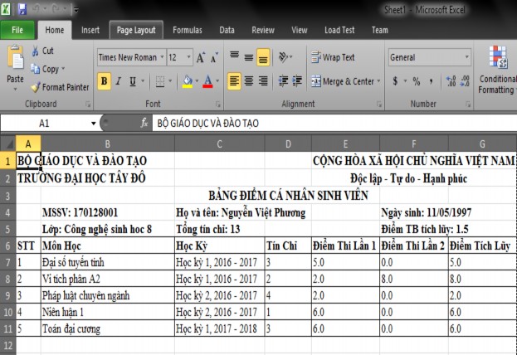This screenshot has height=355, width=517.
Task: Open the General number format dropdown
Action: point(467,57)
